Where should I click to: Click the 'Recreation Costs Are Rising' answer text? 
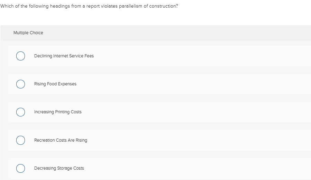61,140
